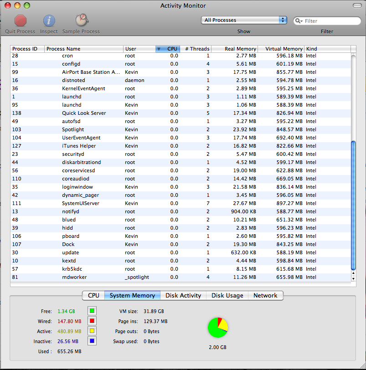Click the Quit Process stop-sign icon
The height and width of the screenshot is (370, 366).
click(21, 21)
